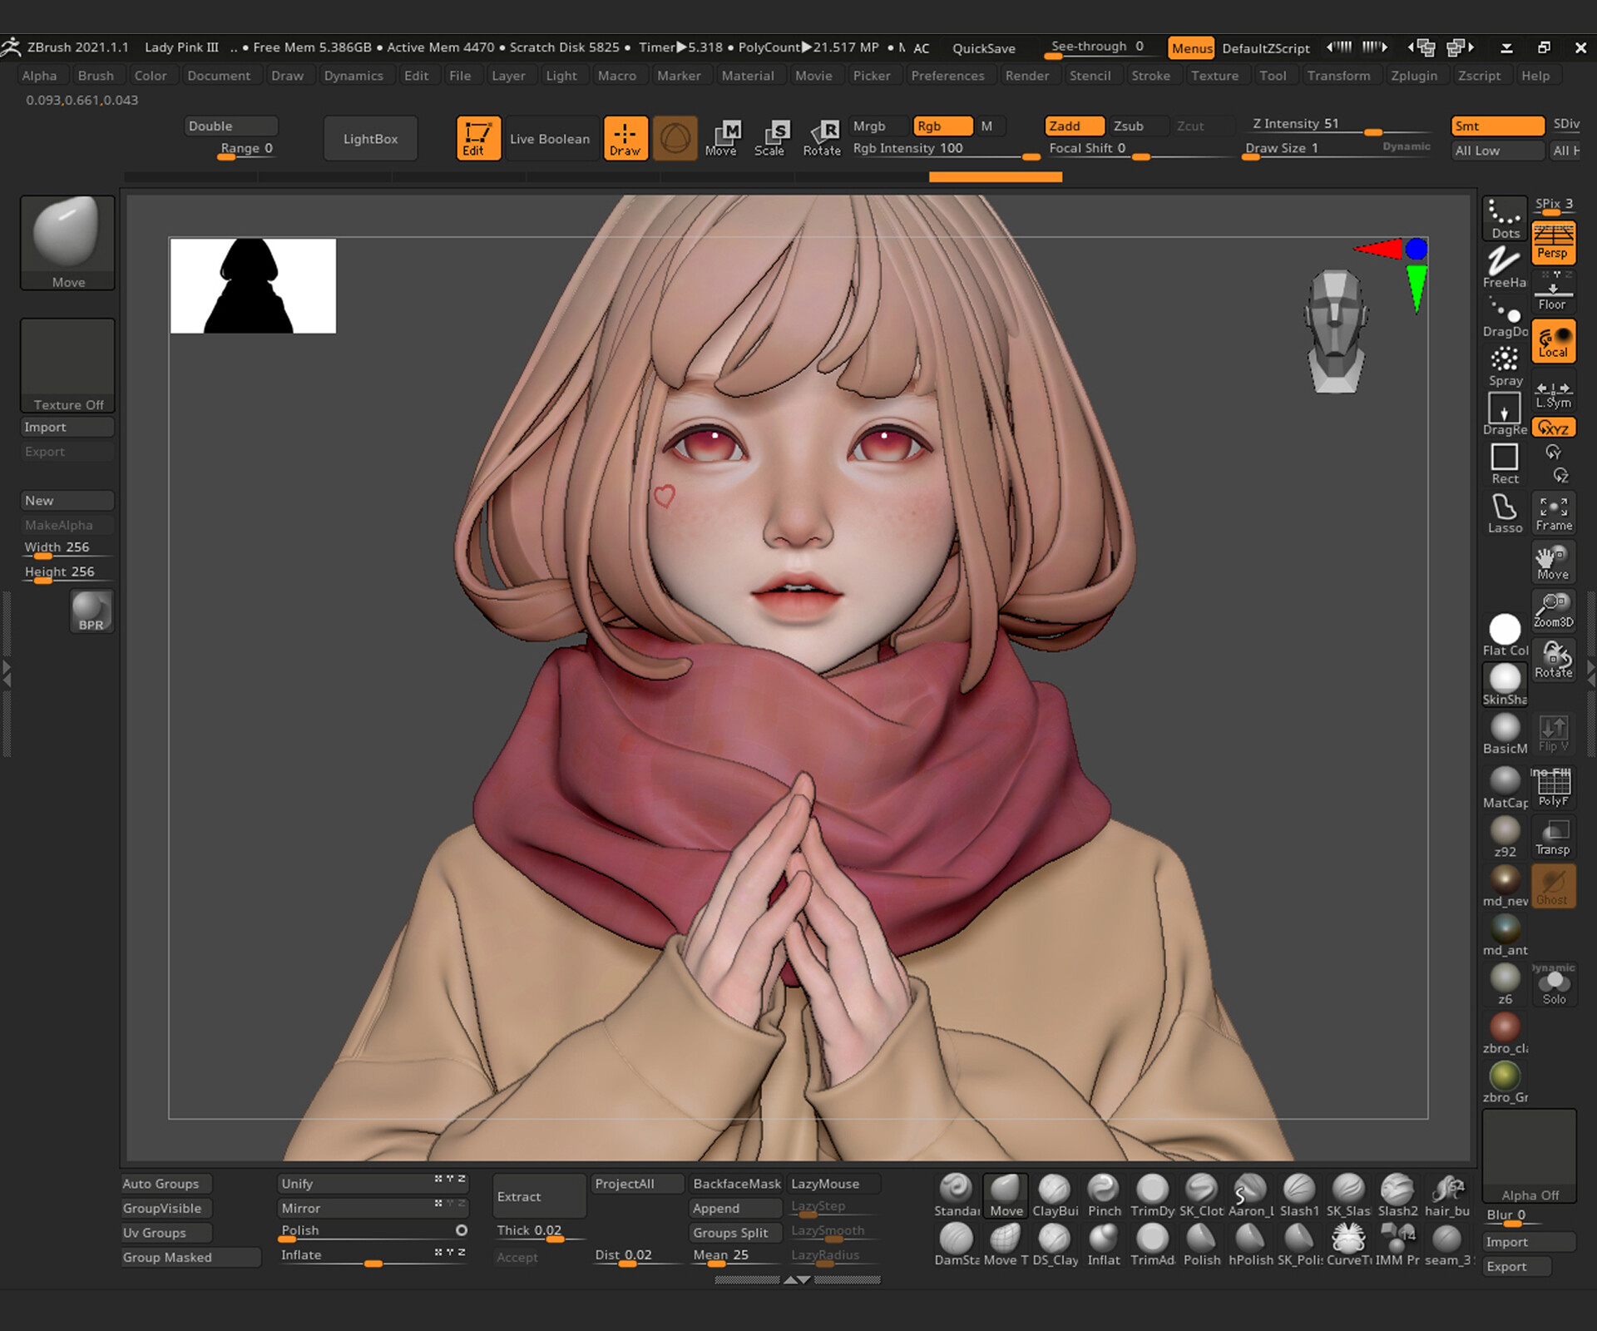Open the Brush menu
Image resolution: width=1597 pixels, height=1331 pixels.
[x=96, y=76]
